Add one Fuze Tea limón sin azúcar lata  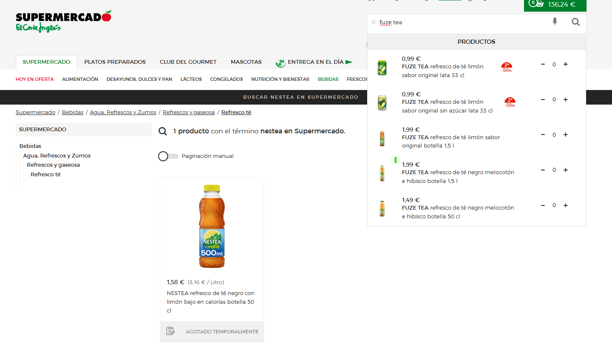point(566,100)
